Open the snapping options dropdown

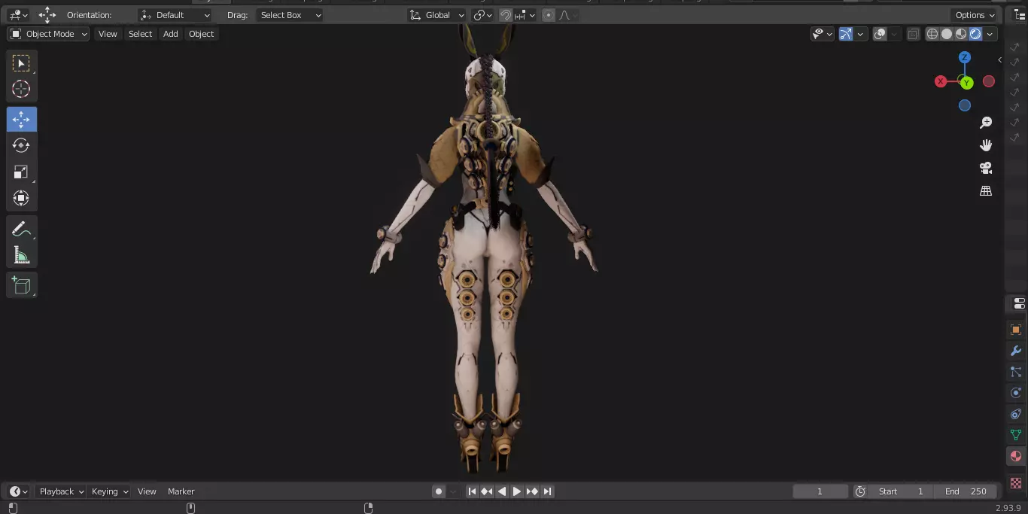526,15
